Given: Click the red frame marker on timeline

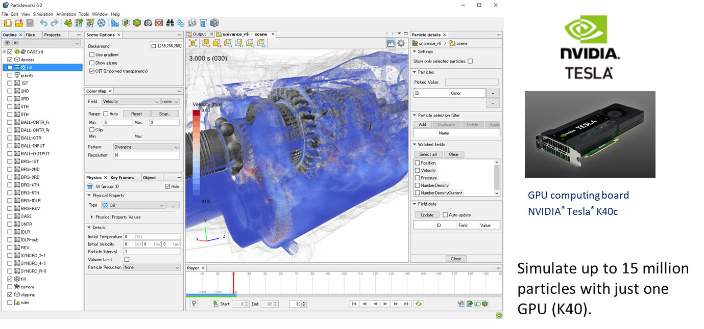Looking at the screenshot, I should pos(233,283).
